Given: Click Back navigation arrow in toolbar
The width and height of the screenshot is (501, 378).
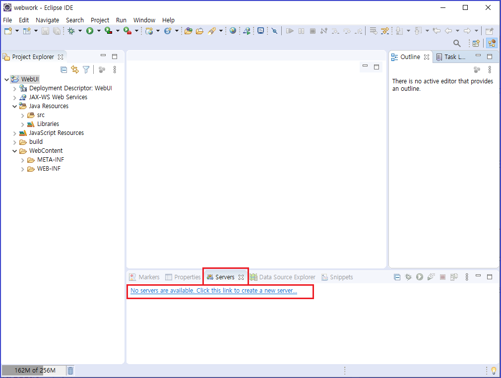Looking at the screenshot, I should pyautogui.click(x=448, y=31).
